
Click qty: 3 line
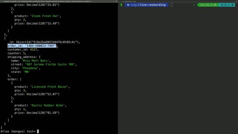[20, 90]
